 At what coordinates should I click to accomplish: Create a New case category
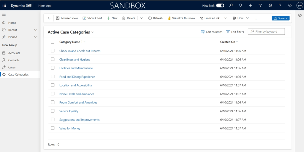[112, 18]
